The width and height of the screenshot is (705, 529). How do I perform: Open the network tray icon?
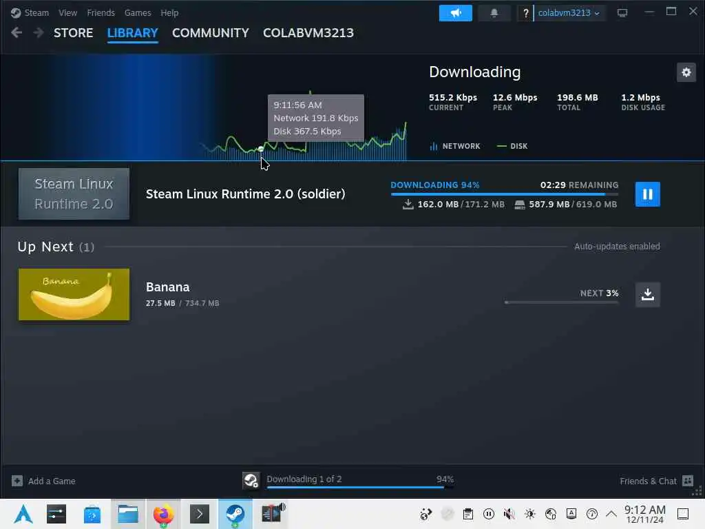551,514
